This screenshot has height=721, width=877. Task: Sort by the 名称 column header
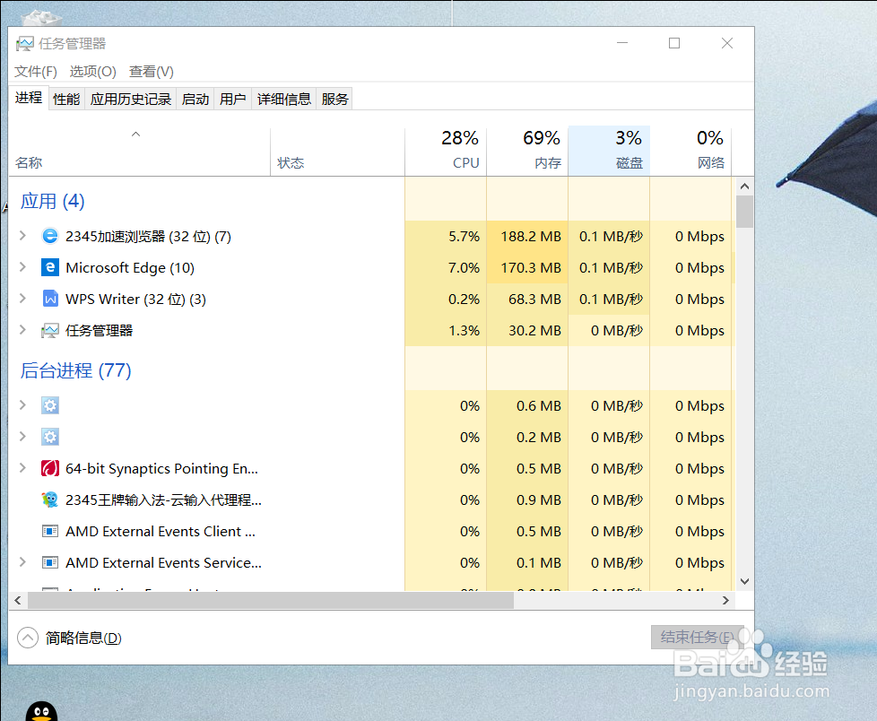click(139, 152)
